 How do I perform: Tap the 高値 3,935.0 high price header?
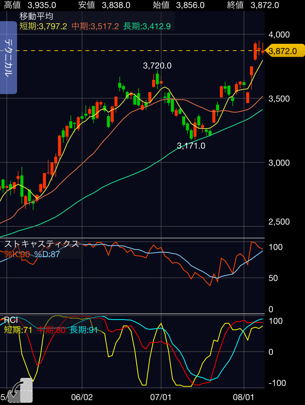click(30, 5)
